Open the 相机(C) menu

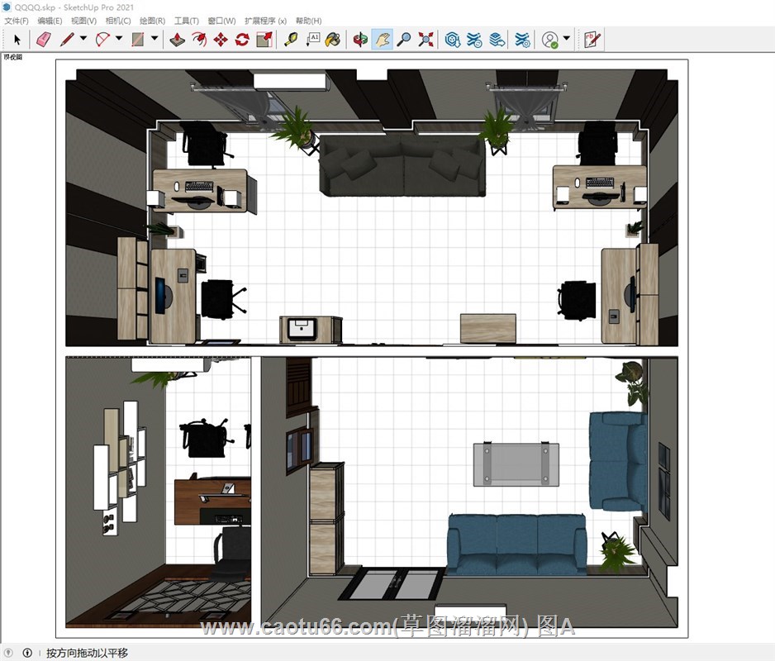point(118,21)
